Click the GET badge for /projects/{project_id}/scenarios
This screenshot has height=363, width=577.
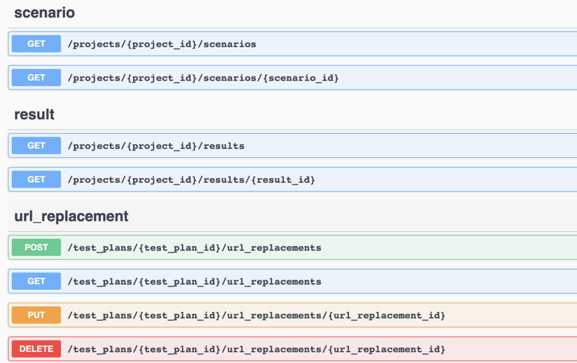click(35, 43)
